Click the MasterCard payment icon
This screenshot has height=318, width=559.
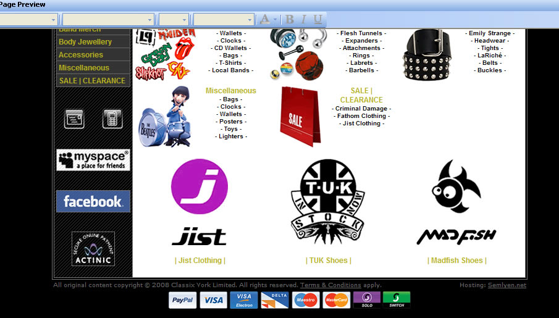[337, 300]
